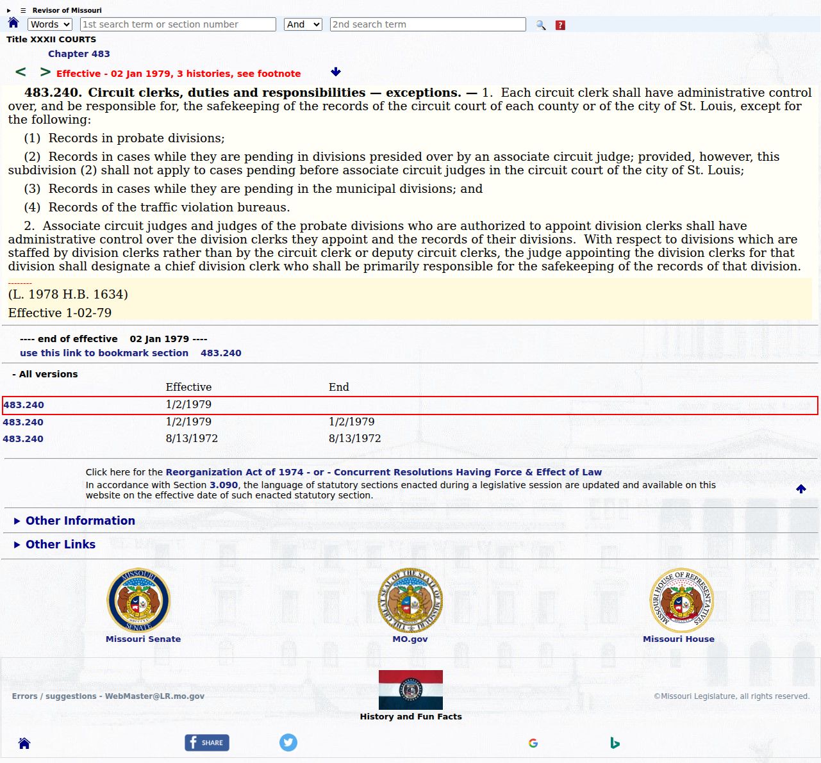Open the Concurrent Resolutions link

point(468,472)
